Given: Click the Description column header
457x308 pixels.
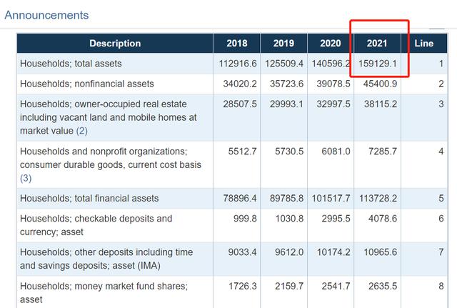Looking at the screenshot, I should [115, 44].
